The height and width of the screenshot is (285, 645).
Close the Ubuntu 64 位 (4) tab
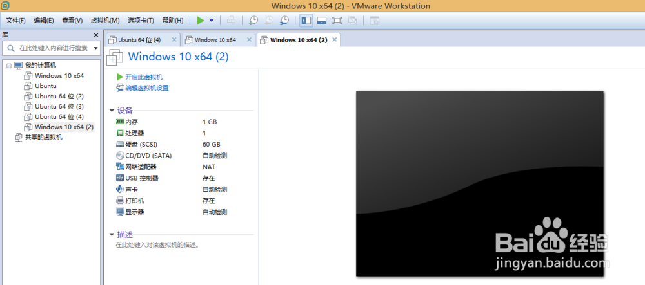click(x=174, y=40)
